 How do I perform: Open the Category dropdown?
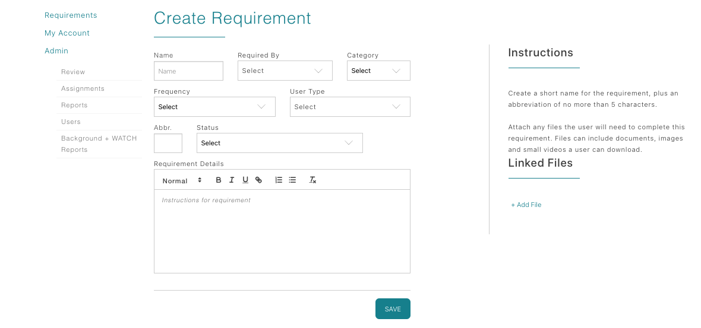pyautogui.click(x=378, y=71)
